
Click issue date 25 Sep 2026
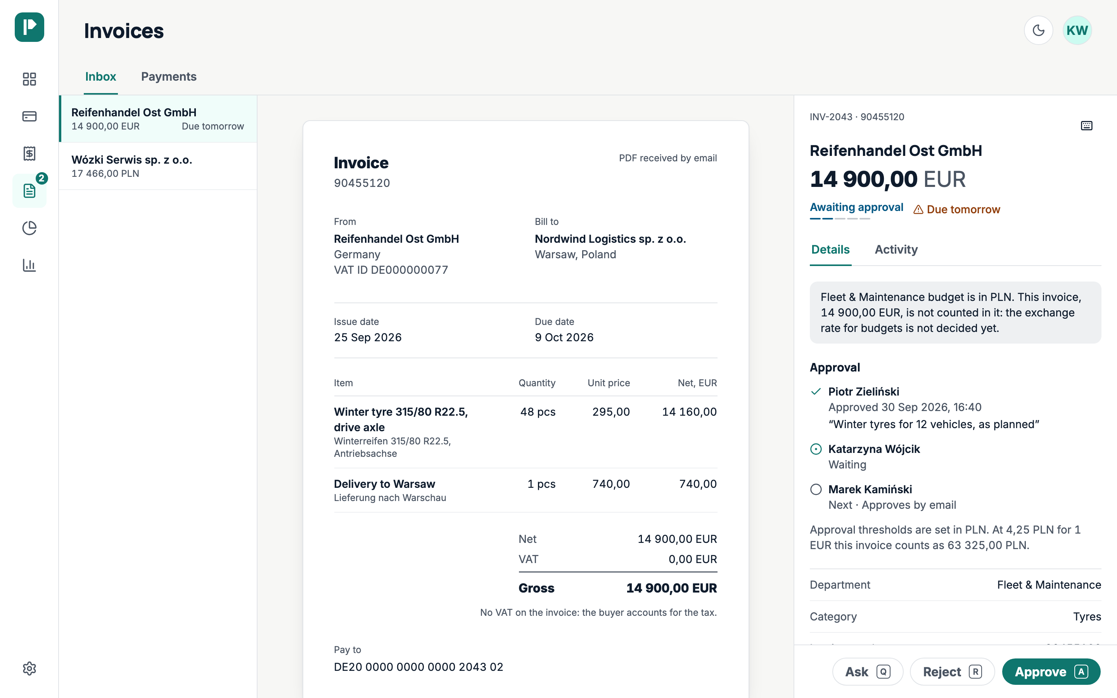(368, 337)
